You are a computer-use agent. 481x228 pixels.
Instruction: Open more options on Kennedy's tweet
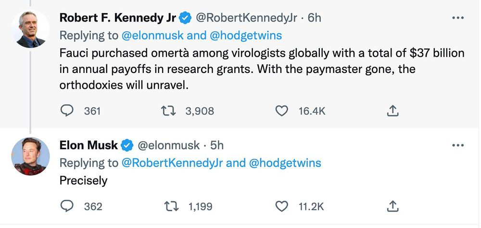point(458,18)
